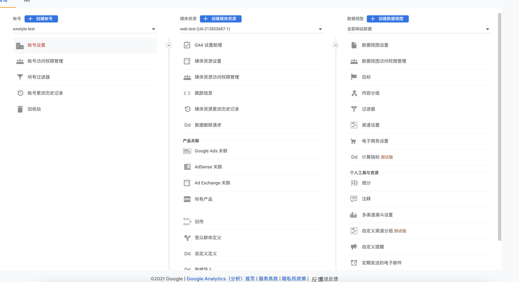
Task: Open the 服务条款 link
Action: click(x=268, y=279)
